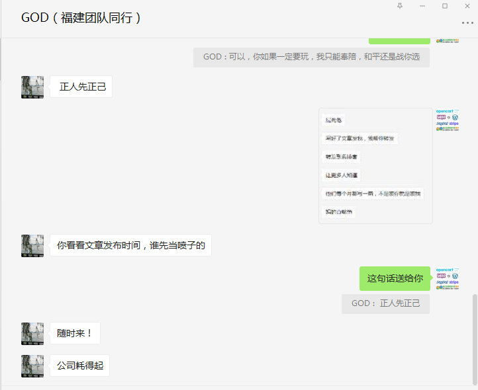Open chat info via three-dot menu
This screenshot has height=390, width=478.
pyautogui.click(x=467, y=22)
